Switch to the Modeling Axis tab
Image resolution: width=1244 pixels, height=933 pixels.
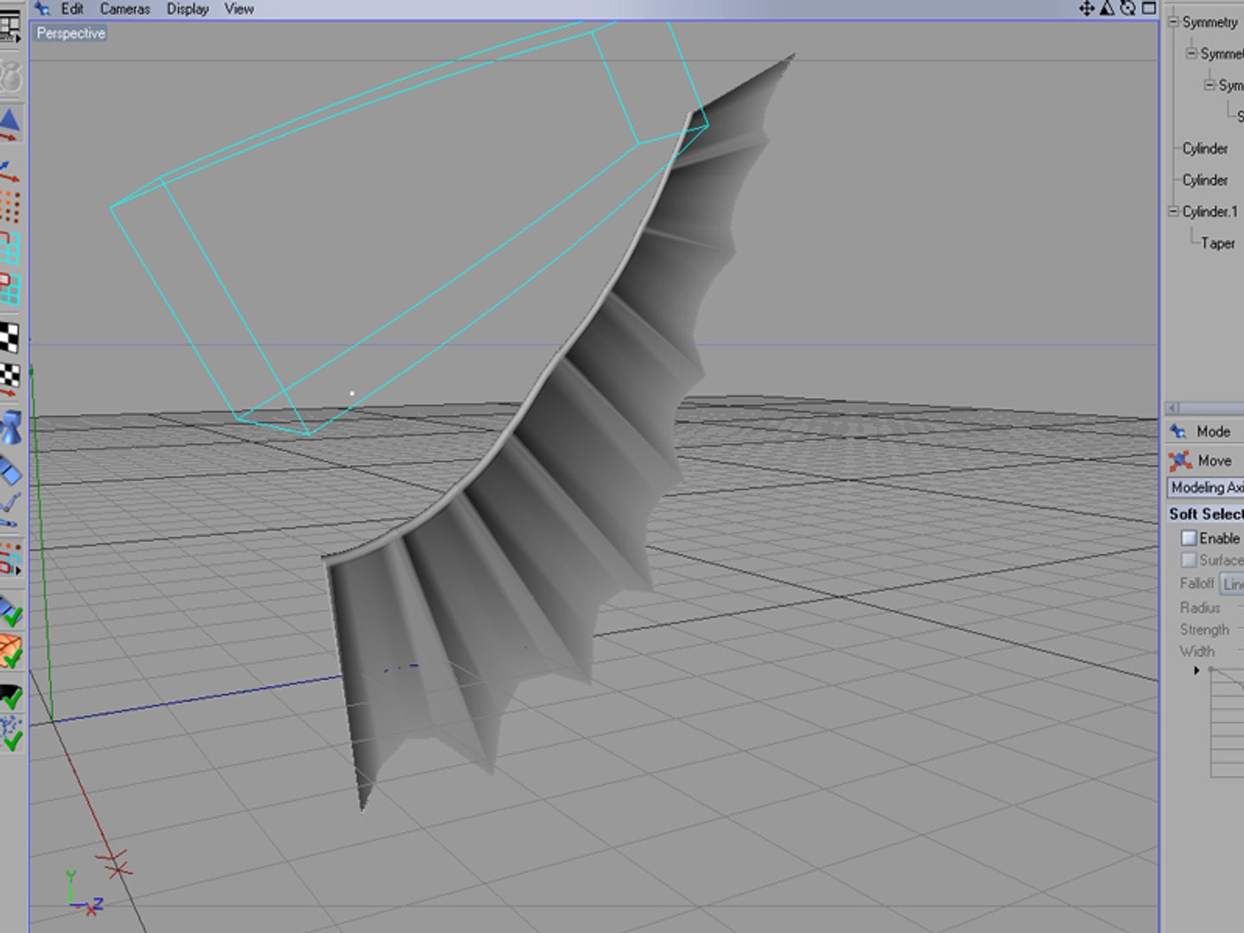pyautogui.click(x=1206, y=487)
